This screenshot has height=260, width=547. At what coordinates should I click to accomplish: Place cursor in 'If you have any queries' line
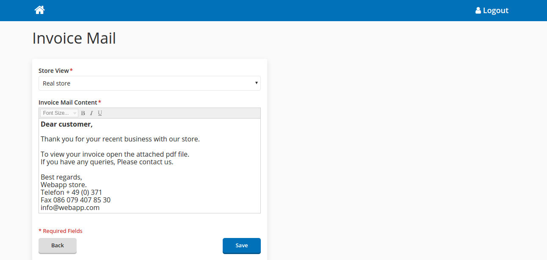(107, 162)
